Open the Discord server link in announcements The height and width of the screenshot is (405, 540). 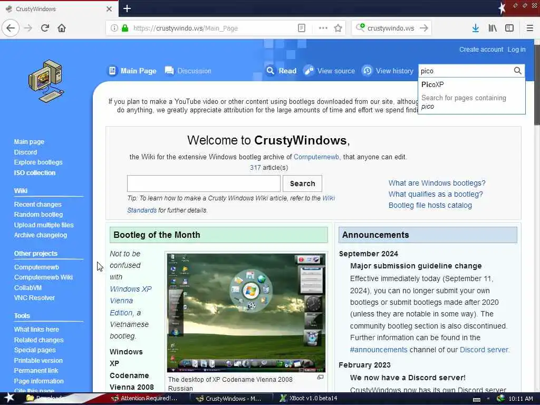484,350
